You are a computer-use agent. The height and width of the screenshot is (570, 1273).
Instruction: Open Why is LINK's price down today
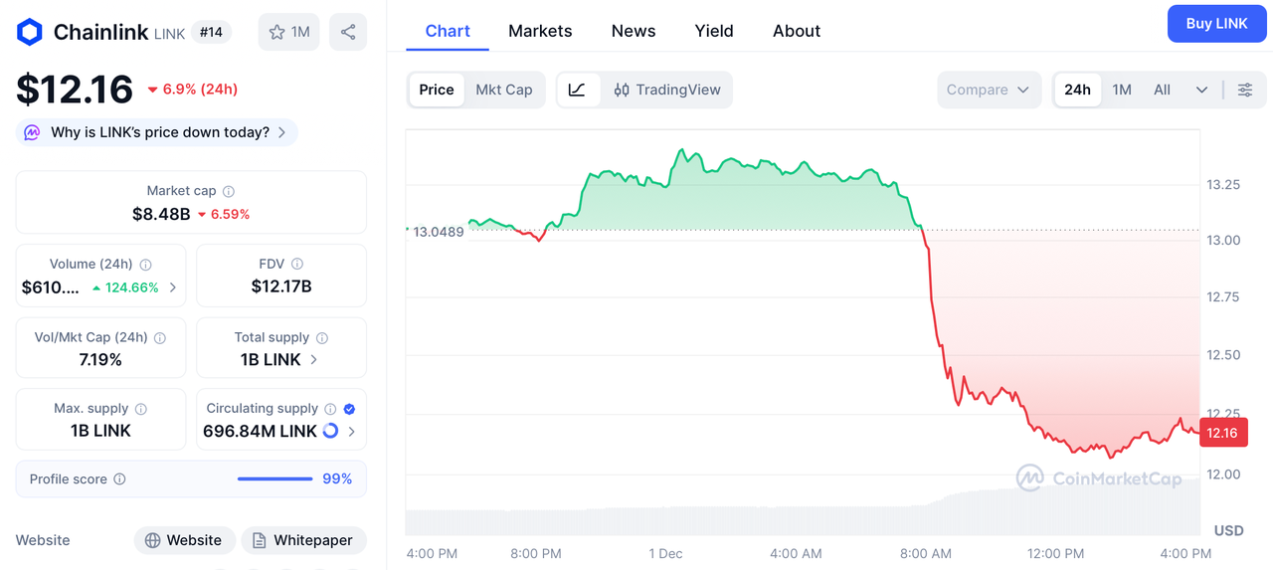(157, 132)
